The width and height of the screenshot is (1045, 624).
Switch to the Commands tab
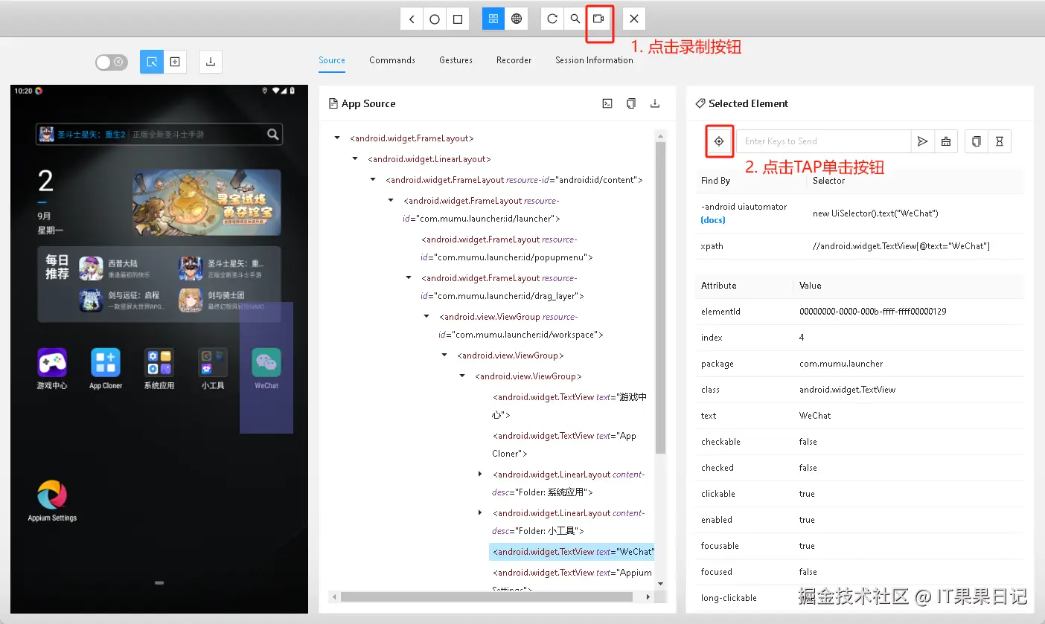pos(392,60)
